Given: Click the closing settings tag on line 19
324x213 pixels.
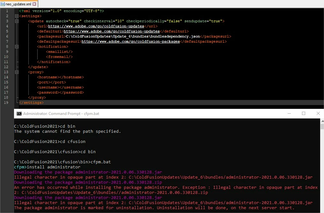Looking at the screenshot, I should click(x=31, y=103).
